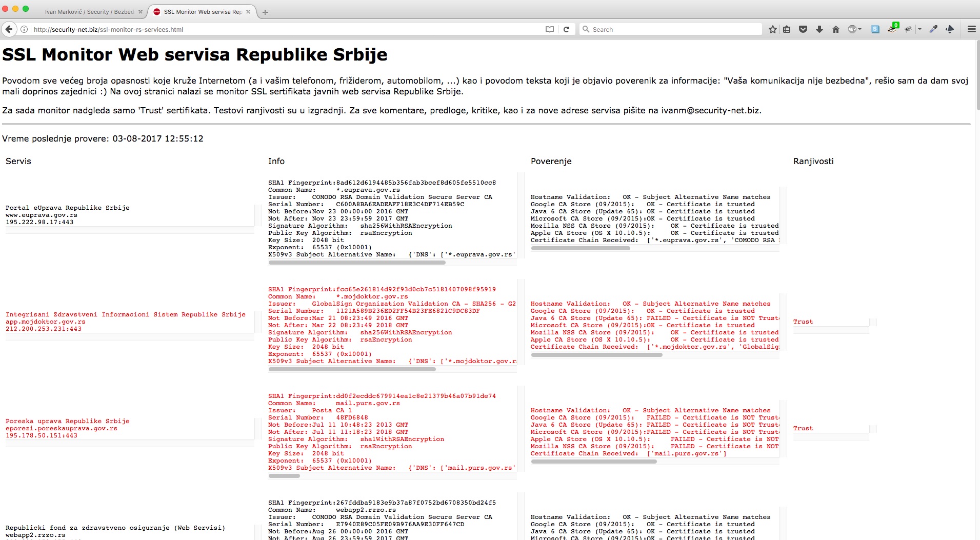Screen dimensions: 980x540
Task: Click scrollbar under euprava Info block
Action: coord(357,263)
